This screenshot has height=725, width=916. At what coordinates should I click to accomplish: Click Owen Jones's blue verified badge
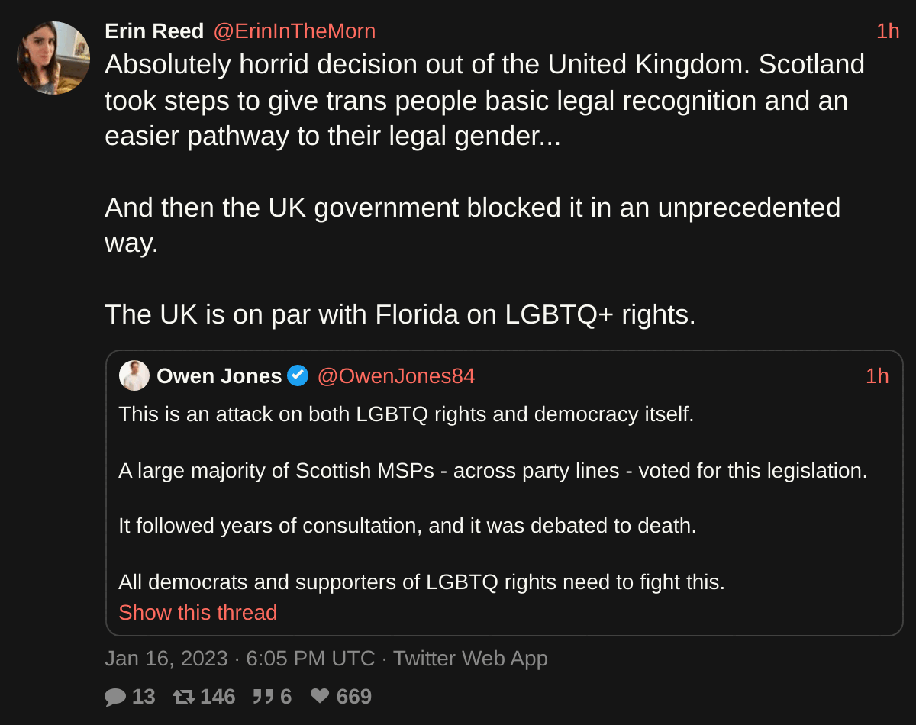tap(298, 375)
